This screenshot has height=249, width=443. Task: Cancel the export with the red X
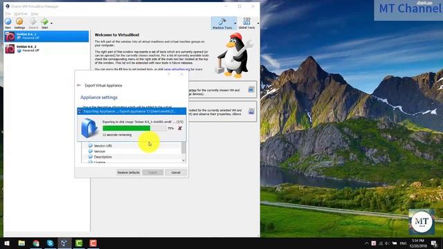[180, 128]
